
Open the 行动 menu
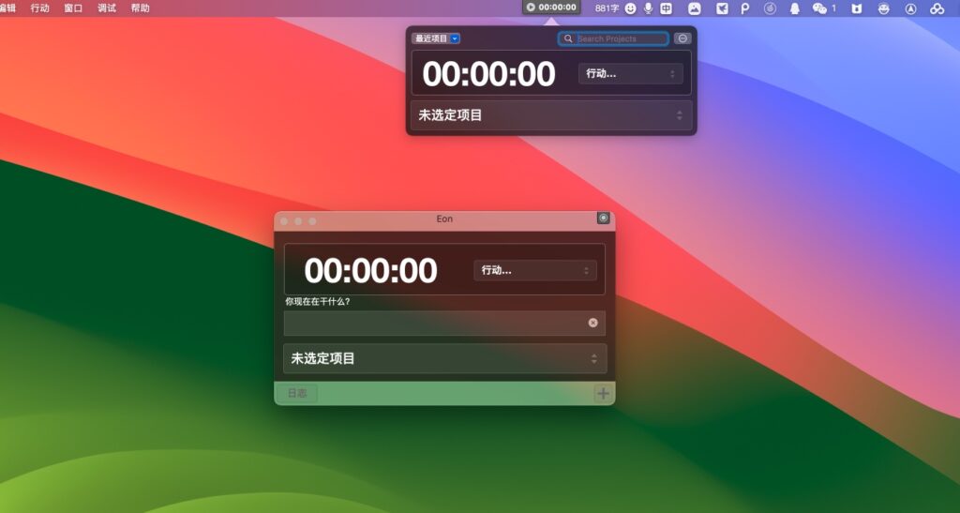click(39, 8)
